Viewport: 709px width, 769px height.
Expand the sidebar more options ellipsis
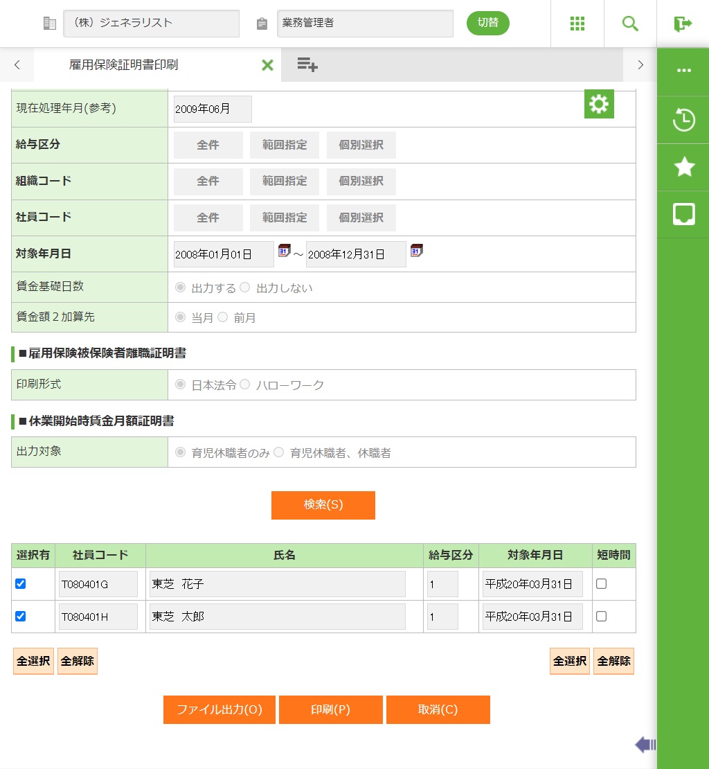[683, 71]
